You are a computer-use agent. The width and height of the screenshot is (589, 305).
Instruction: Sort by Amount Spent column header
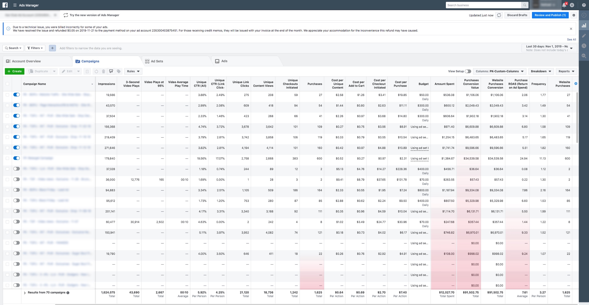[x=444, y=84]
